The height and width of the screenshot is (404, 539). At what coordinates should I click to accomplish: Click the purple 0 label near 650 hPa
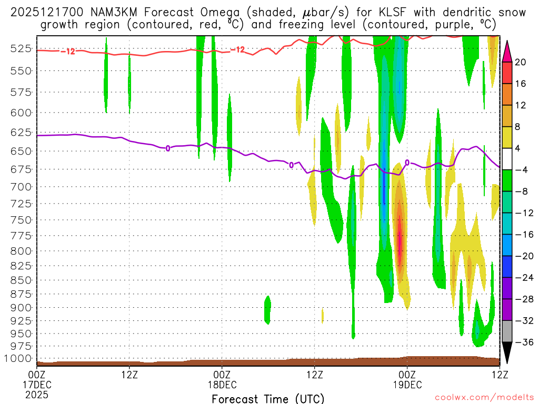168,148
